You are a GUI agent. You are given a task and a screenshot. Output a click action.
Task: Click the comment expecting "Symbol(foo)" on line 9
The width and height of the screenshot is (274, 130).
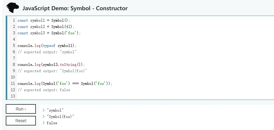click(x=52, y=71)
